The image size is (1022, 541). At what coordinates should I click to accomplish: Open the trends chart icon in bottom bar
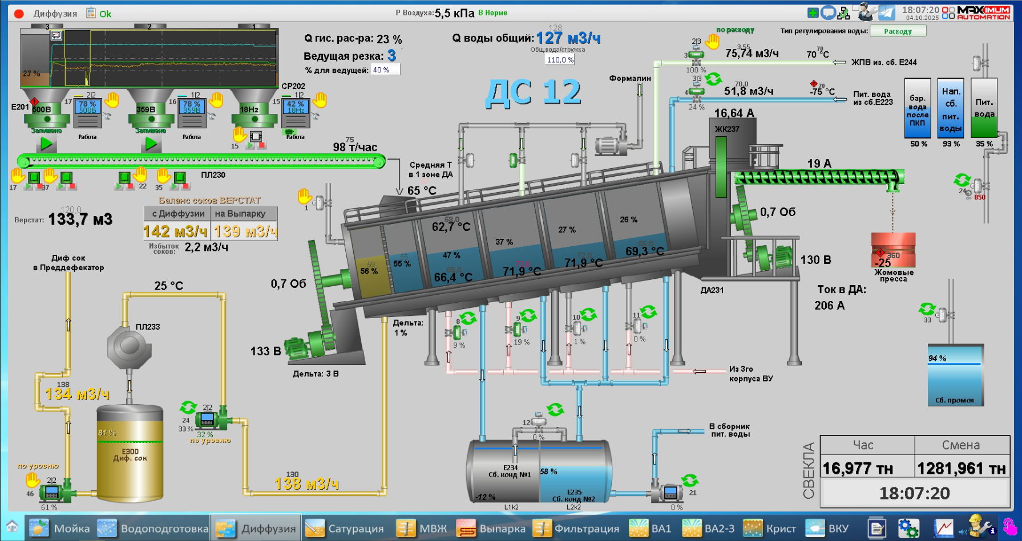[943, 528]
